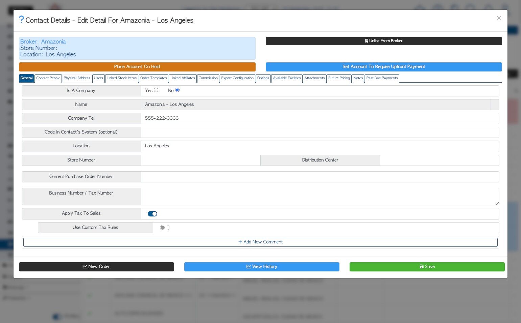Switch to the General tab
Viewport: 521px width, 323px height.
pyautogui.click(x=26, y=78)
